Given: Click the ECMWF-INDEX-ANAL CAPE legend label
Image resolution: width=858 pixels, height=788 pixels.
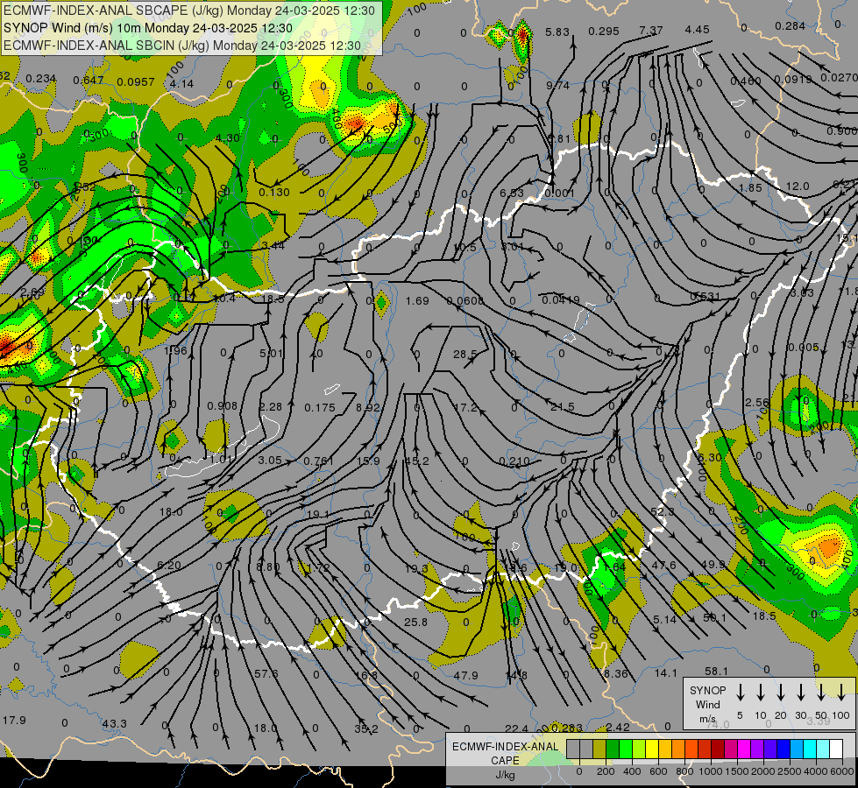Looking at the screenshot, I should pyautogui.click(x=505, y=753).
